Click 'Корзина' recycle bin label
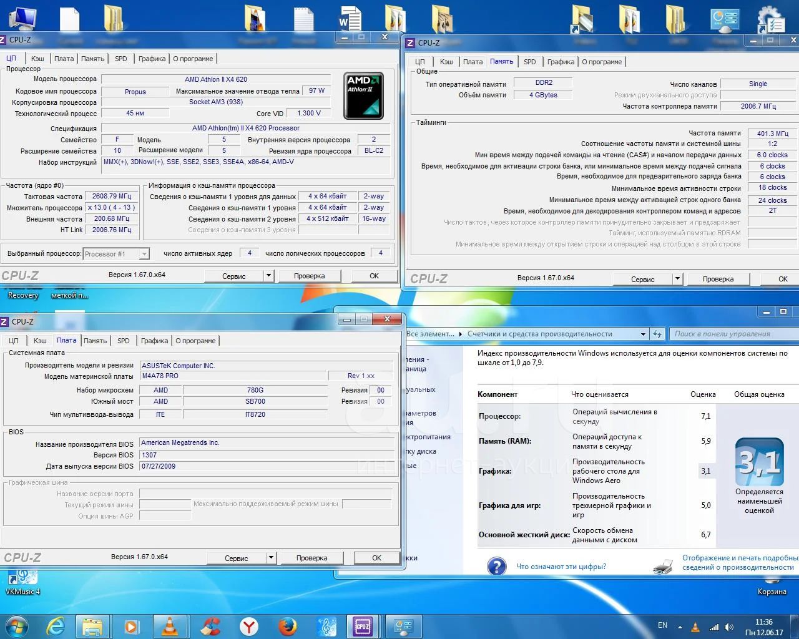The height and width of the screenshot is (639, 799). coord(772,592)
